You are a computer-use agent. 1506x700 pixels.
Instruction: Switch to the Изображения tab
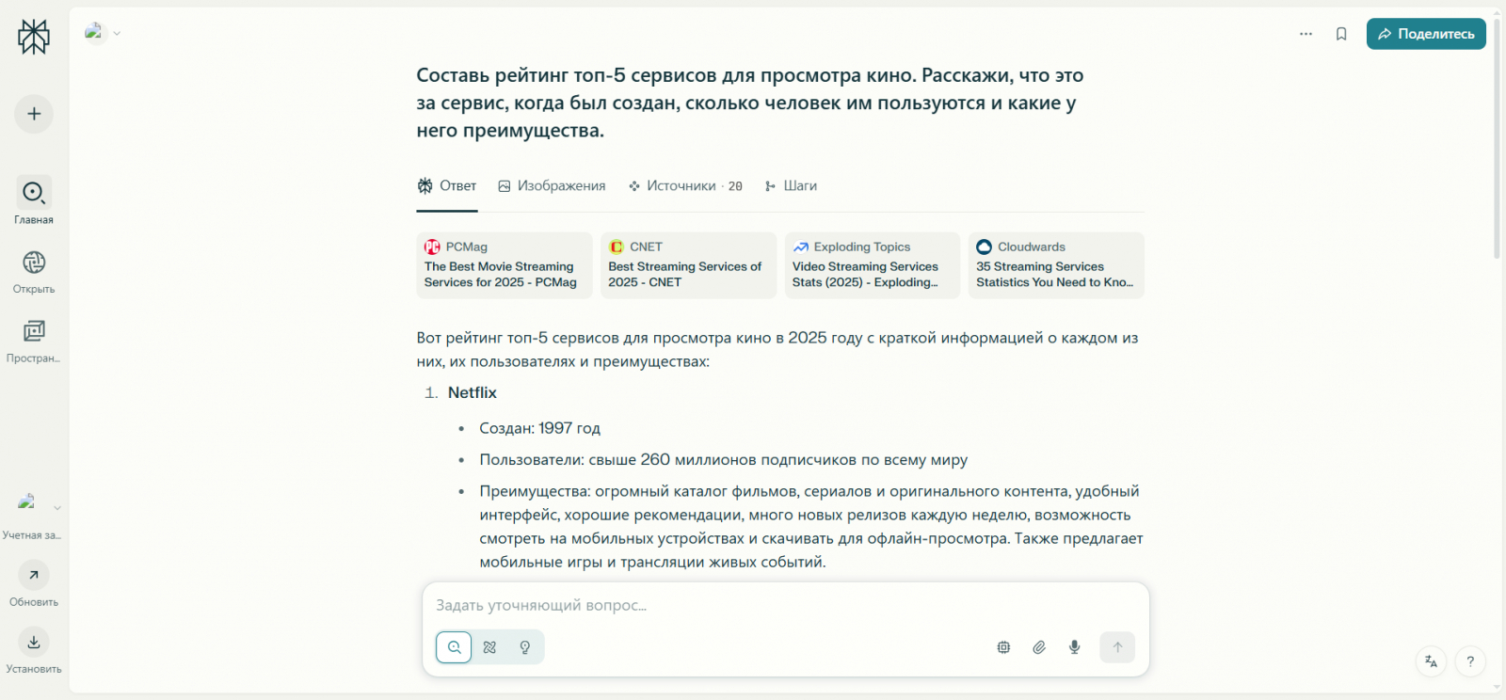552,186
